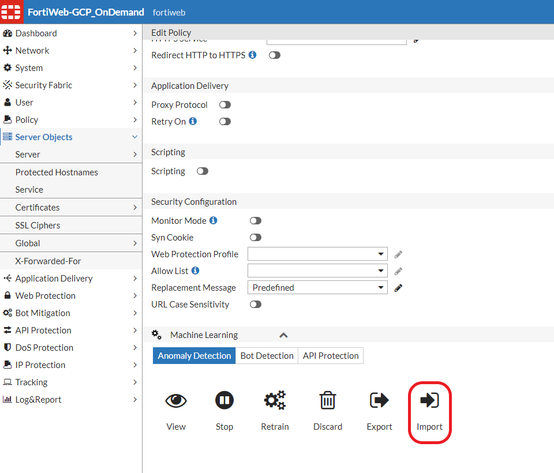554x473 pixels.
Task: Click the Application Delivery icon in sidebar
Action: (8, 279)
